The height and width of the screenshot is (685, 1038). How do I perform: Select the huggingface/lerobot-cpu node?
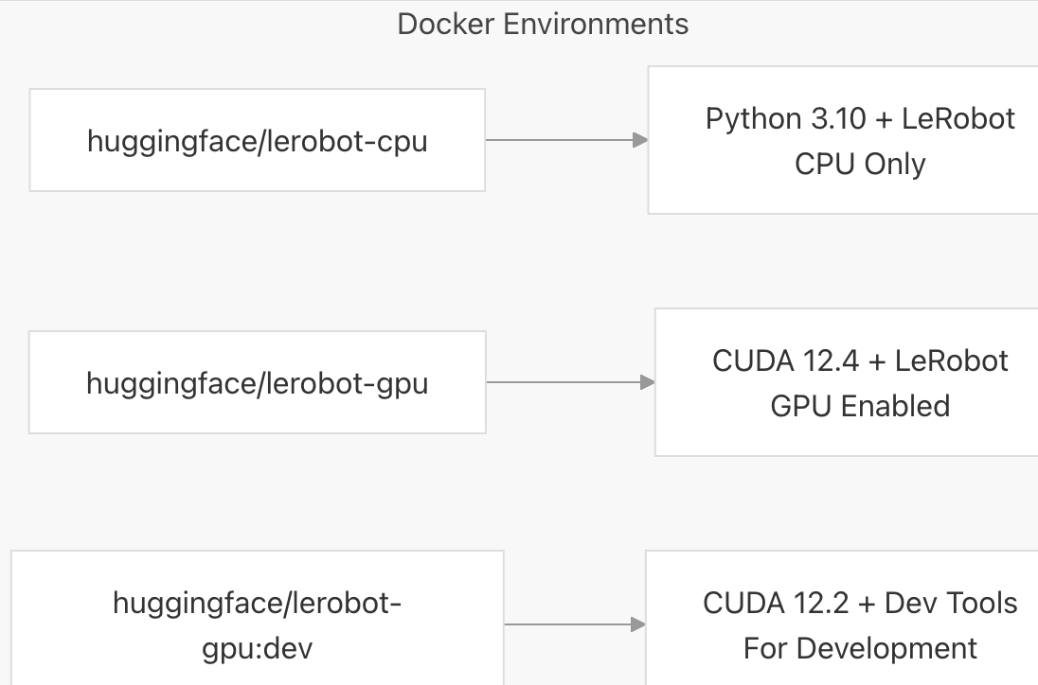[x=258, y=140]
